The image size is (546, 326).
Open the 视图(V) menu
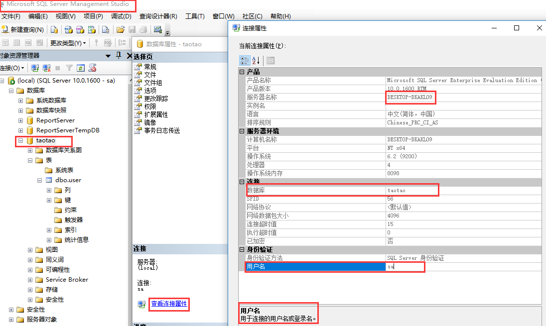[65, 16]
